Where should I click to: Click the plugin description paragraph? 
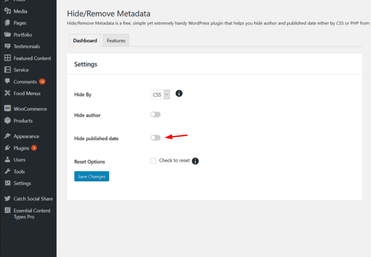(219, 23)
